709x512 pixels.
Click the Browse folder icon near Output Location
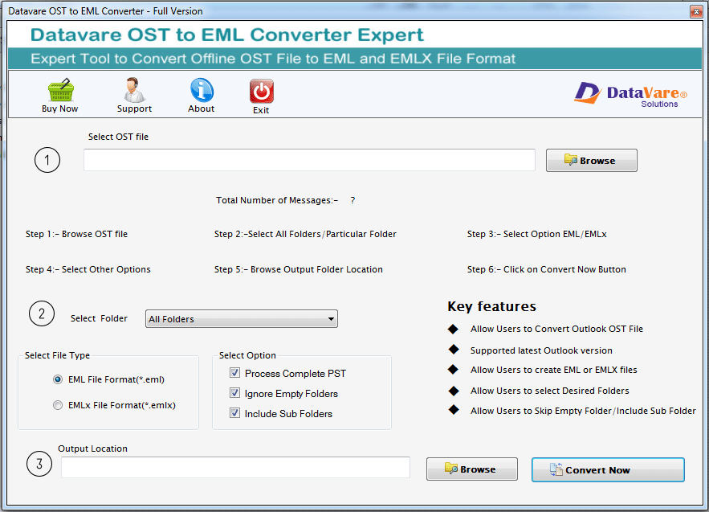(x=452, y=469)
